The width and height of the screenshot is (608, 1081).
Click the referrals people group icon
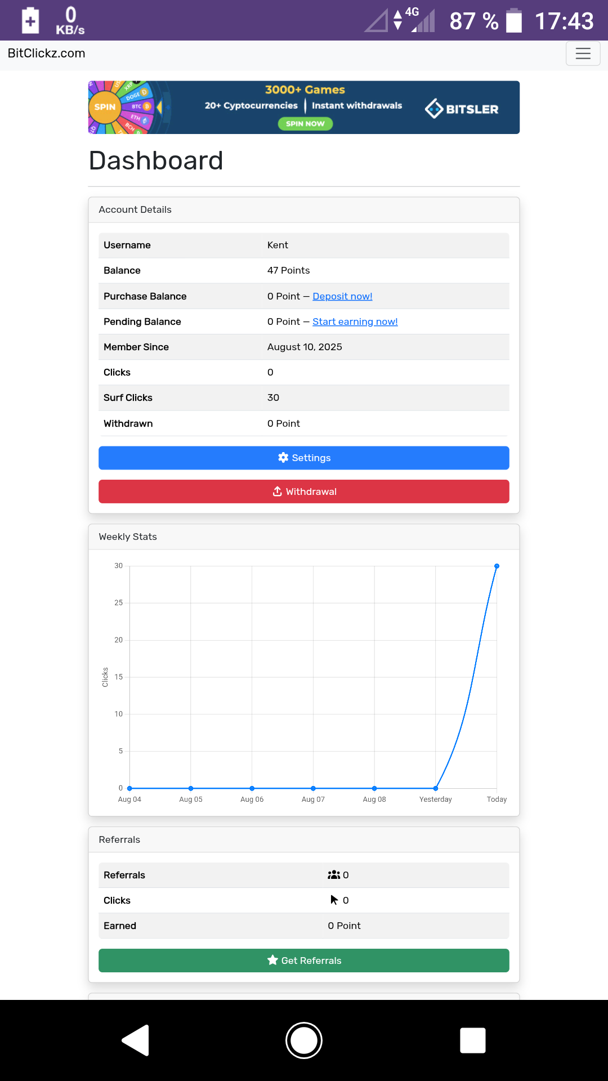[x=334, y=875]
